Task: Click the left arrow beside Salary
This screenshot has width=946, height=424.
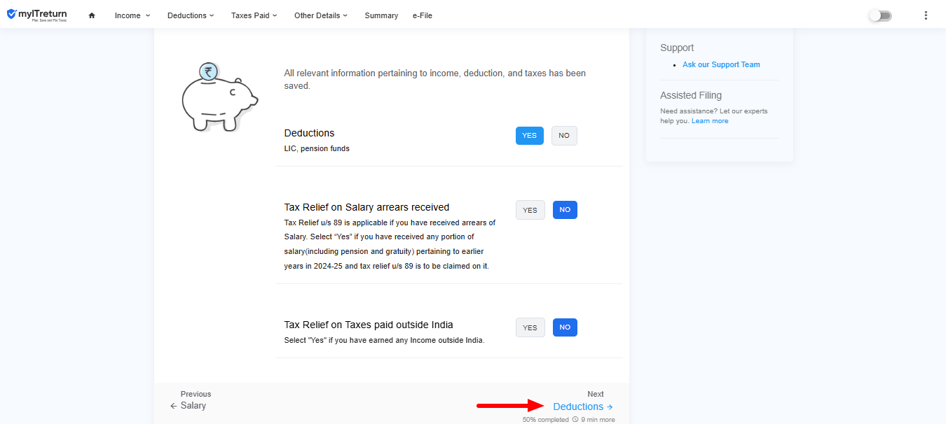Action: pos(173,406)
